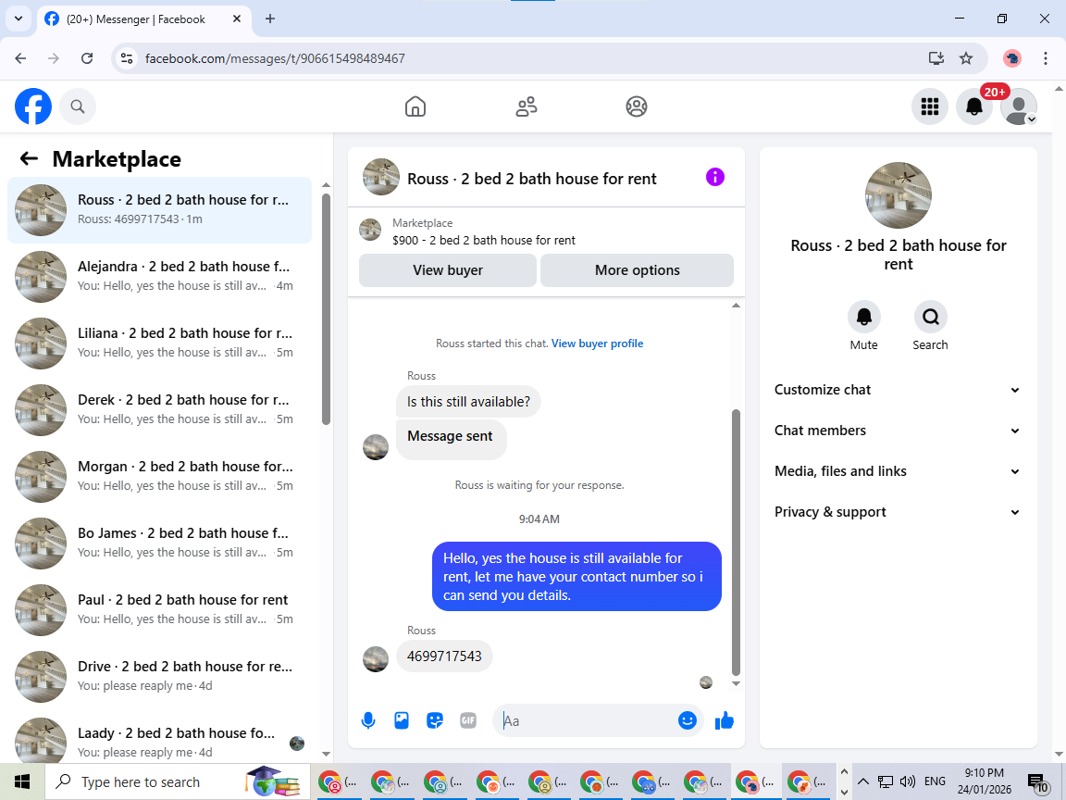Image resolution: width=1066 pixels, height=800 pixels.
Task: Open the Facebook logo home link
Action: [x=33, y=106]
